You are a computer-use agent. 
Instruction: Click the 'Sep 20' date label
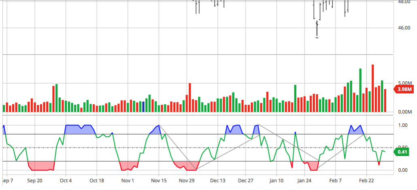pyautogui.click(x=35, y=180)
